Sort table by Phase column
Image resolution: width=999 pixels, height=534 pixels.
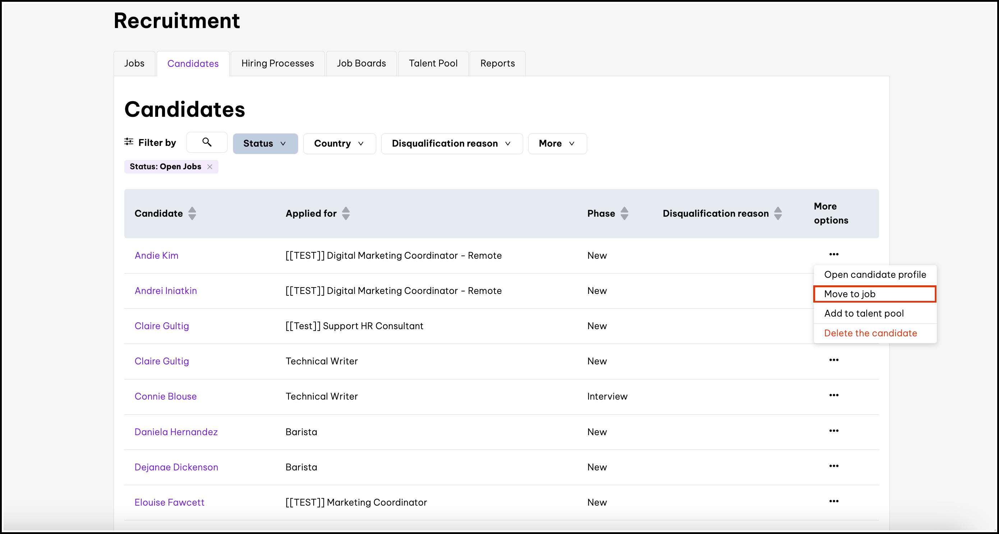[x=624, y=213]
